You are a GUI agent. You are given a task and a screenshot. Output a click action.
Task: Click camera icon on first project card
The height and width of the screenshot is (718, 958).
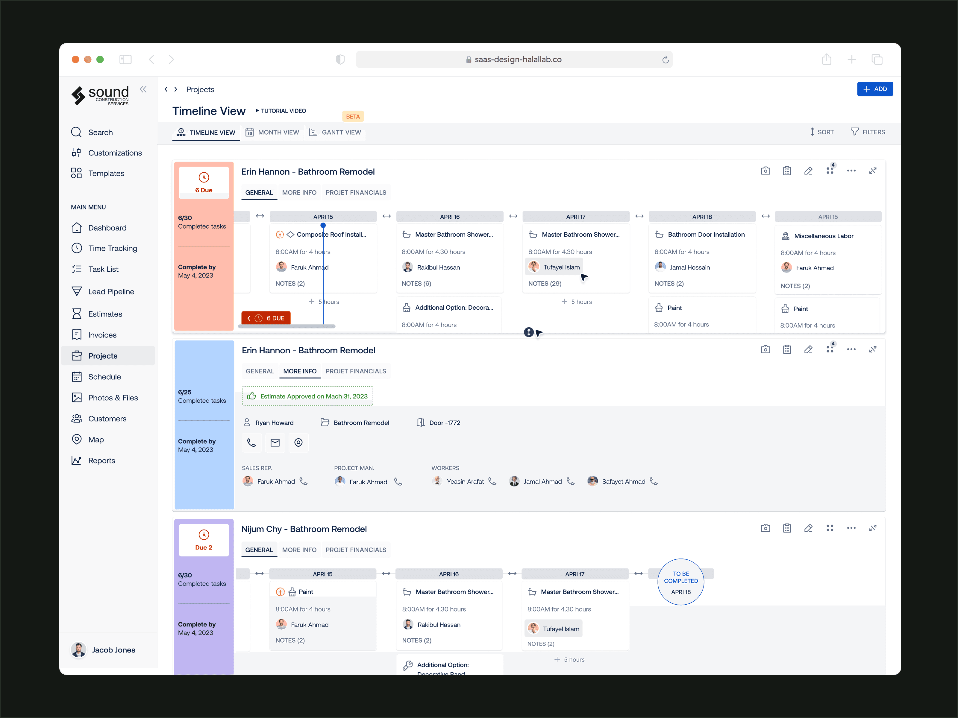(765, 171)
